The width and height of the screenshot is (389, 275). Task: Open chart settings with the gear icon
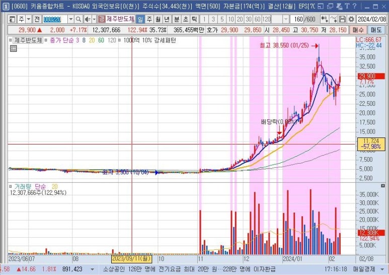coord(351,19)
